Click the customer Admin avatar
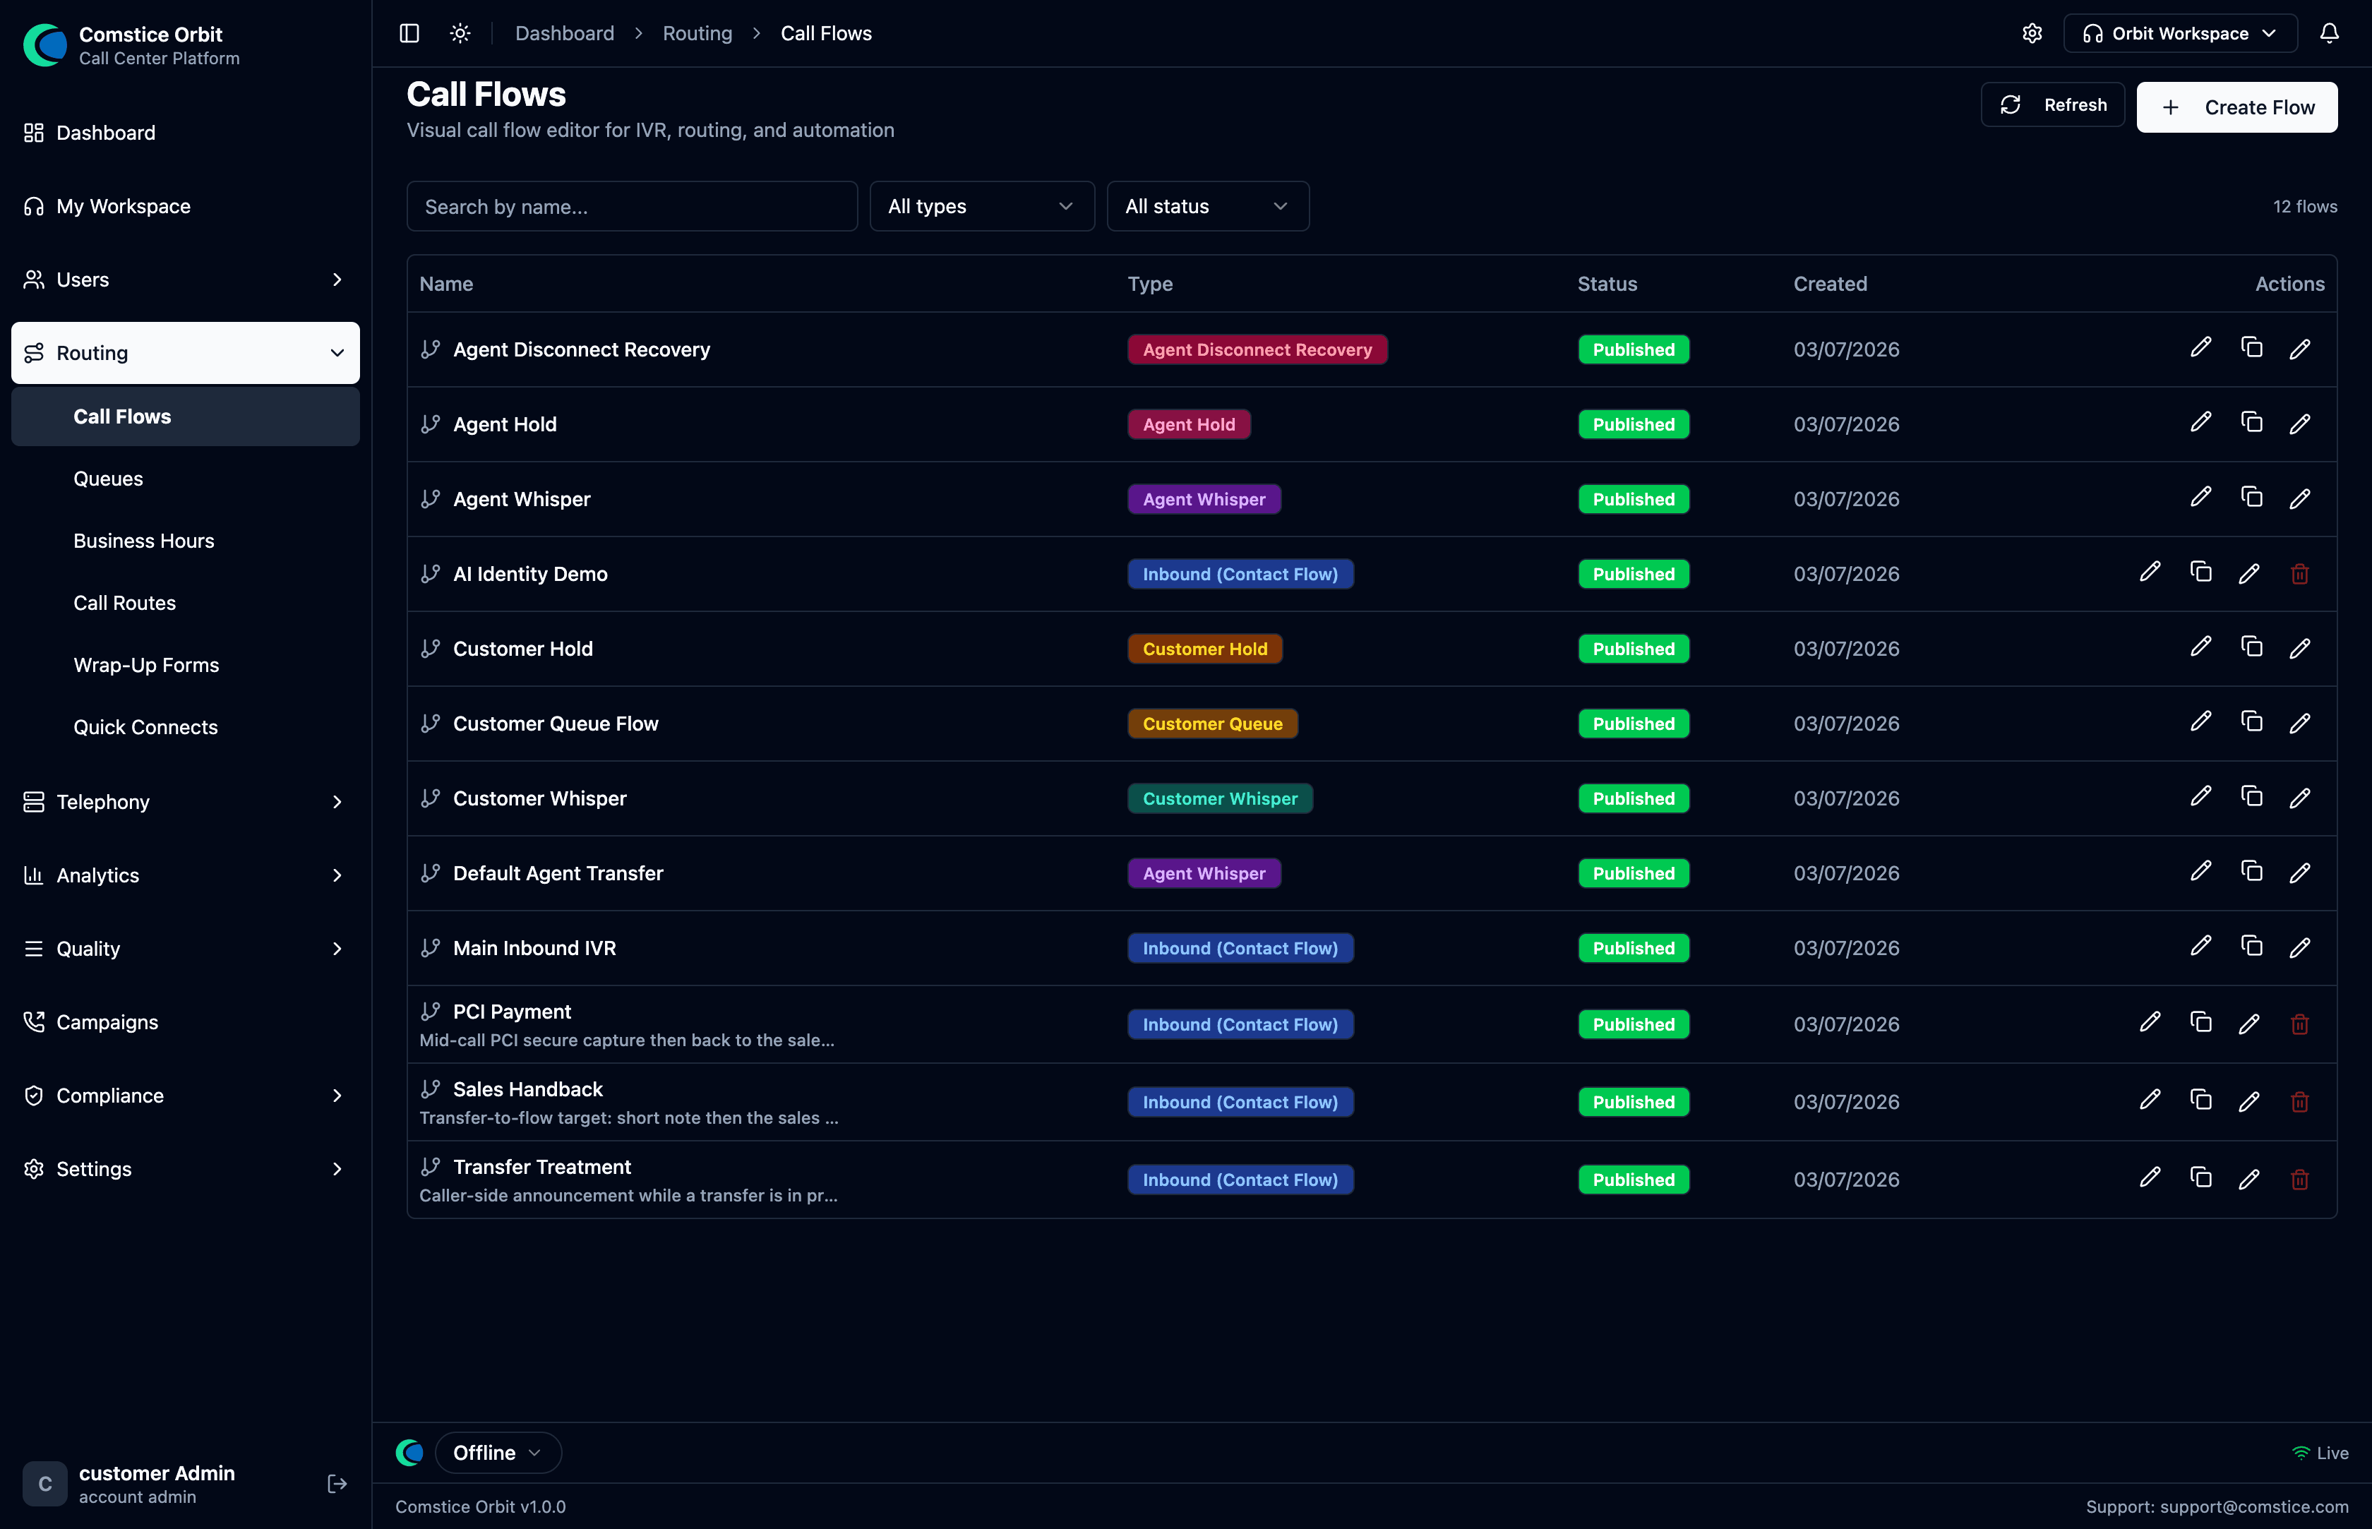Image resolution: width=2372 pixels, height=1529 pixels. pos(44,1483)
